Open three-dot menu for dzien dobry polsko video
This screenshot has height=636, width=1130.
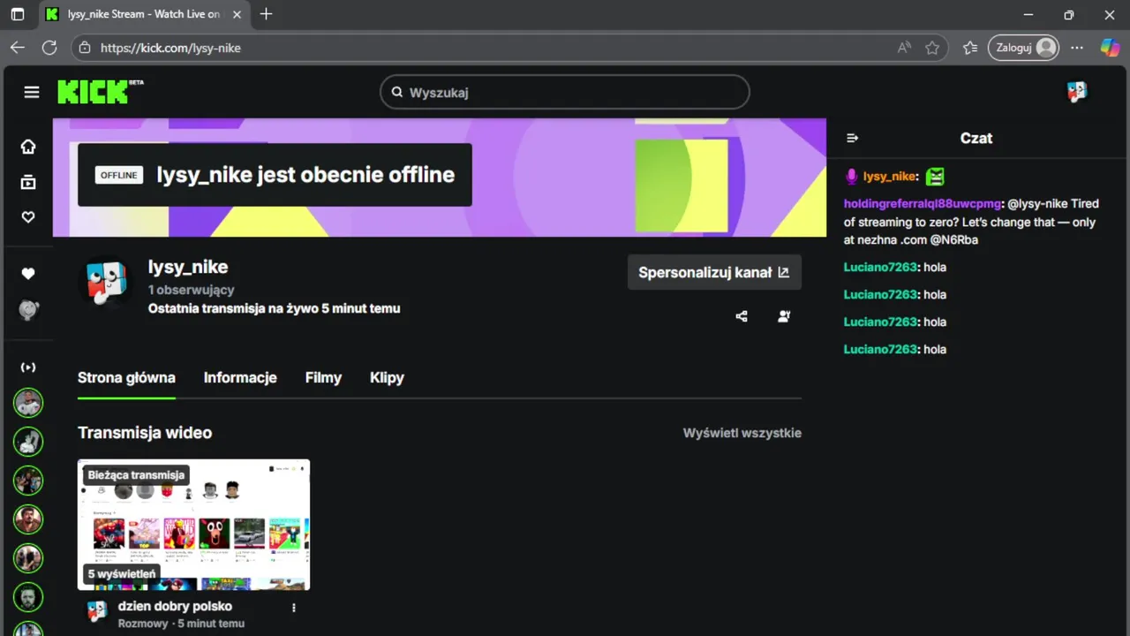[294, 608]
